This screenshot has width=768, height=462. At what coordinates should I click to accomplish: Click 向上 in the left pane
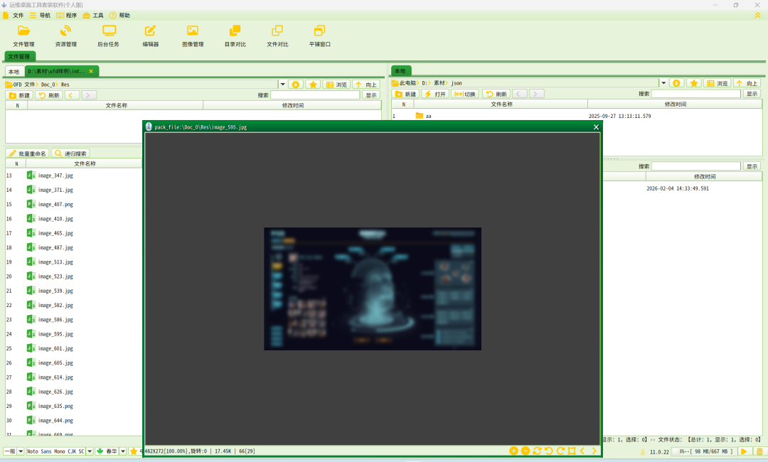[x=366, y=84]
